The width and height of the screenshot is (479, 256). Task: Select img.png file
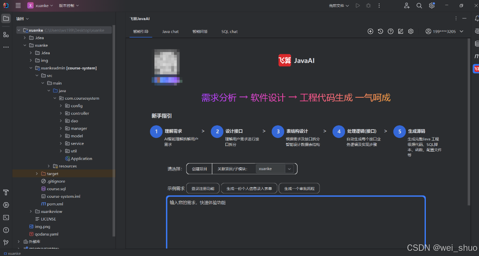click(x=40, y=226)
